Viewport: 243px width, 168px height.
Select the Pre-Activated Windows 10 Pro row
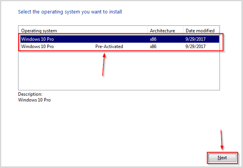click(120, 47)
